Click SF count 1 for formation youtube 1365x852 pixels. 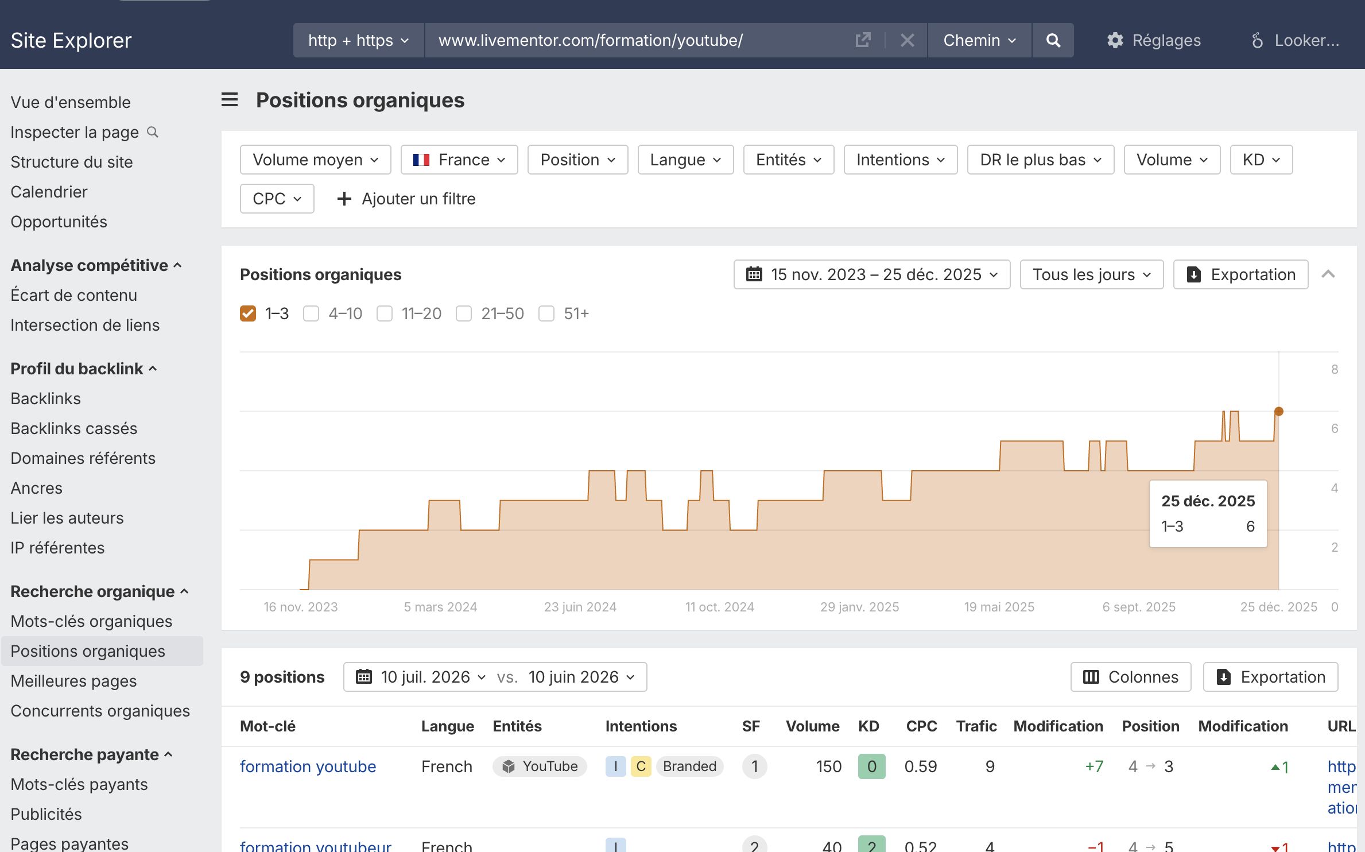click(754, 766)
